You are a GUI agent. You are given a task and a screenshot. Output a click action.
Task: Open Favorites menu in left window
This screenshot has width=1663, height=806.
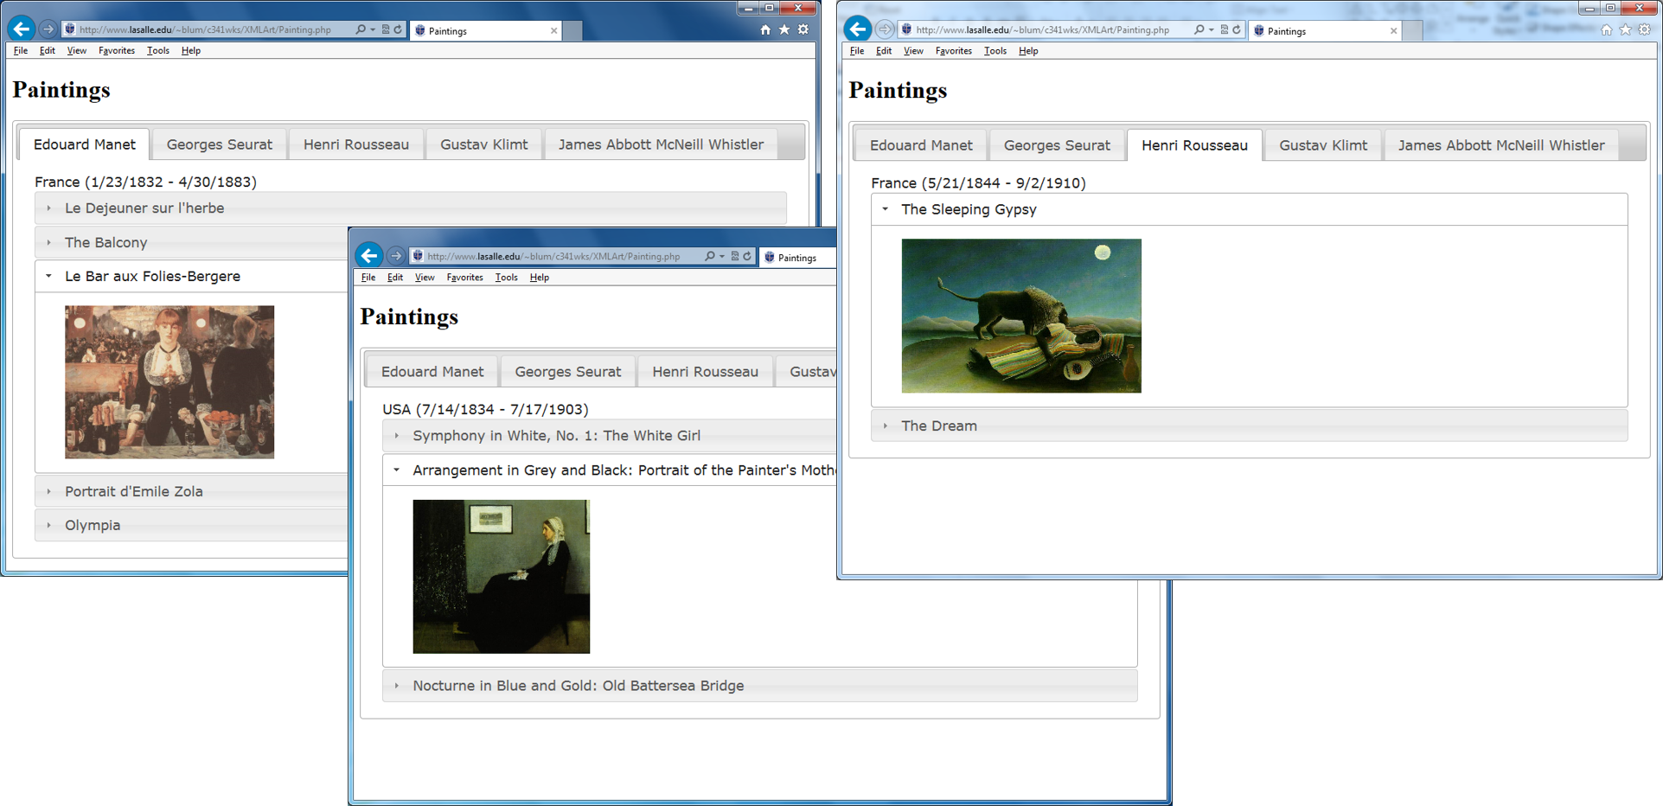pyautogui.click(x=117, y=50)
